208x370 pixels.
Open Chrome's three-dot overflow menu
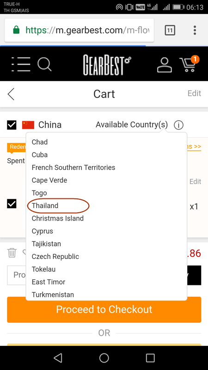click(x=195, y=30)
